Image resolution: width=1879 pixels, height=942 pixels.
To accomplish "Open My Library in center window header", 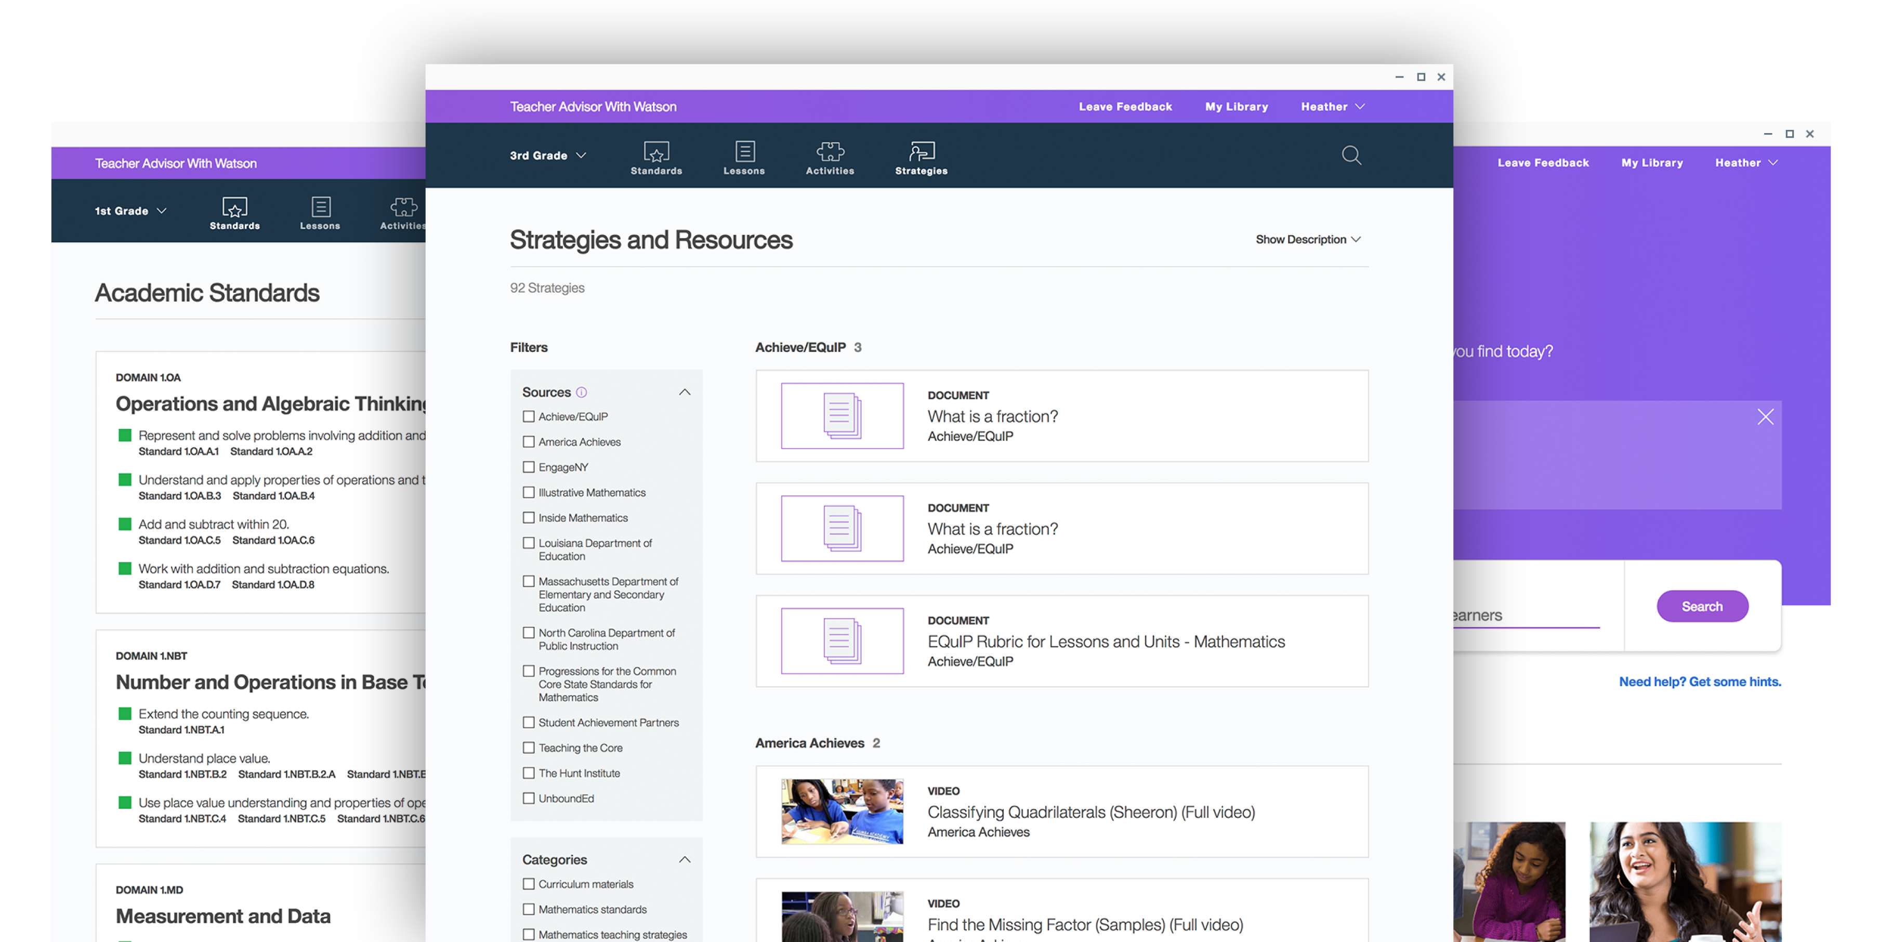I will click(x=1236, y=107).
